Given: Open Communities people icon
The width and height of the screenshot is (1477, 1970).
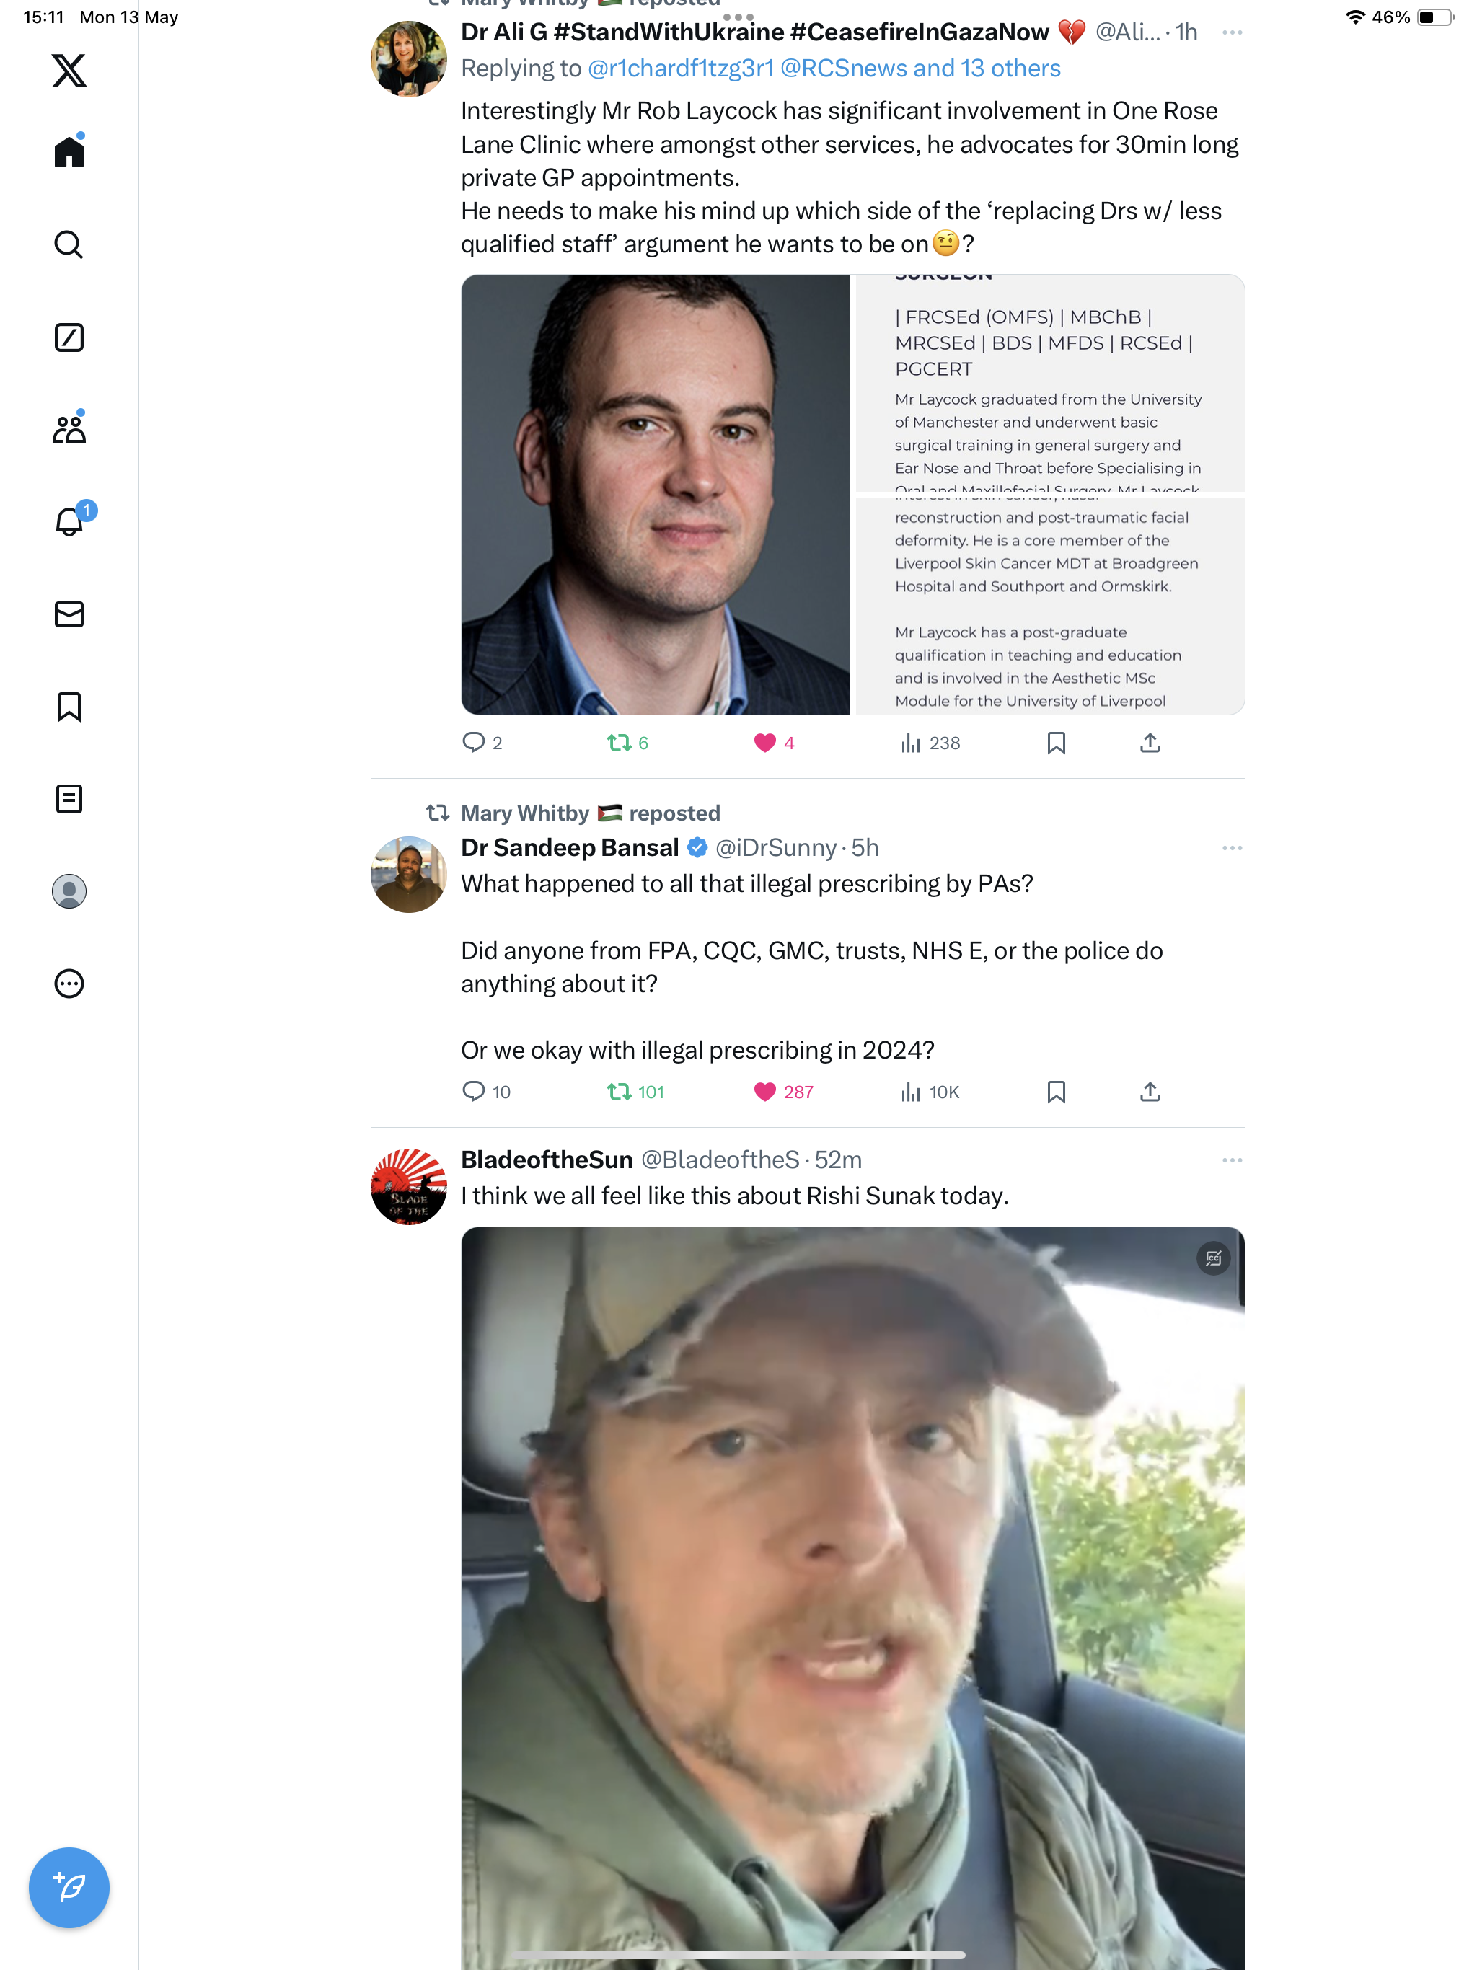Looking at the screenshot, I should pos(69,428).
